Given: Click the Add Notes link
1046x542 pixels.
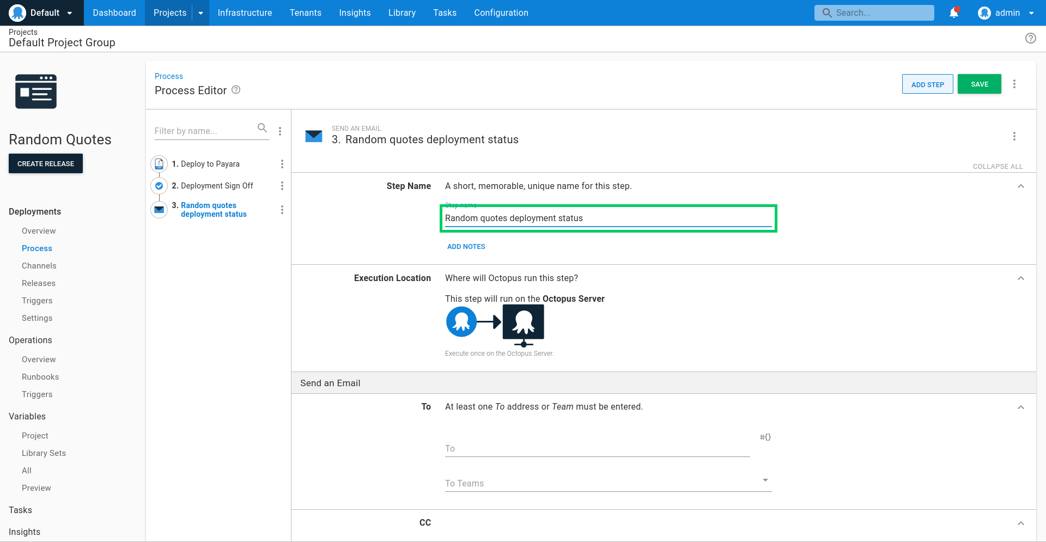Looking at the screenshot, I should [466, 247].
